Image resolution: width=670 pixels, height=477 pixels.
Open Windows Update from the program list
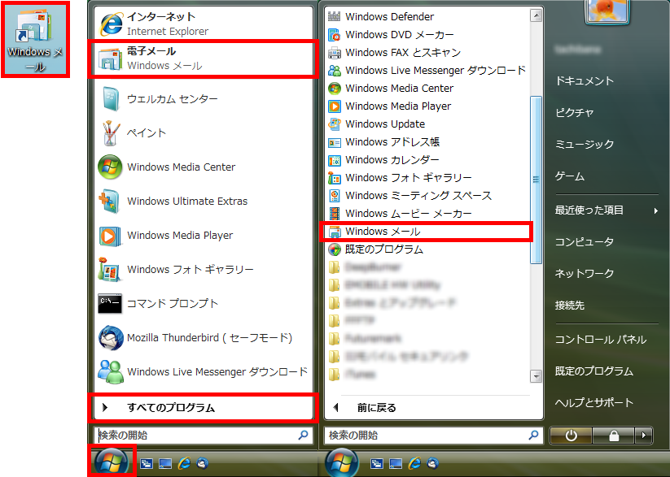coord(384,124)
